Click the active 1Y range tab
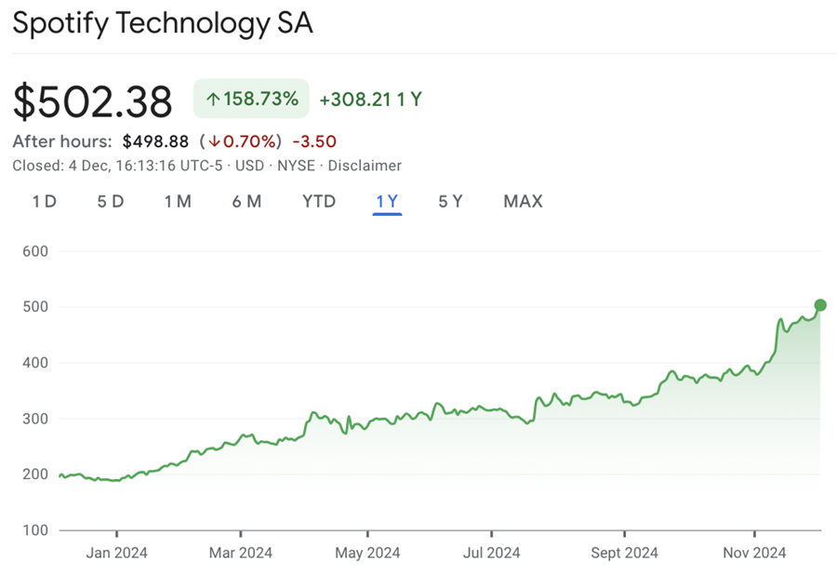837x575 pixels. point(387,201)
